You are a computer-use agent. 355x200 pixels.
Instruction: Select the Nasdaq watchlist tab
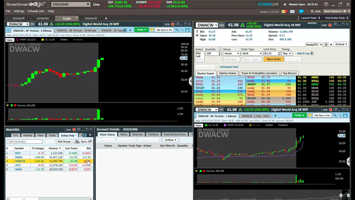pos(27,135)
